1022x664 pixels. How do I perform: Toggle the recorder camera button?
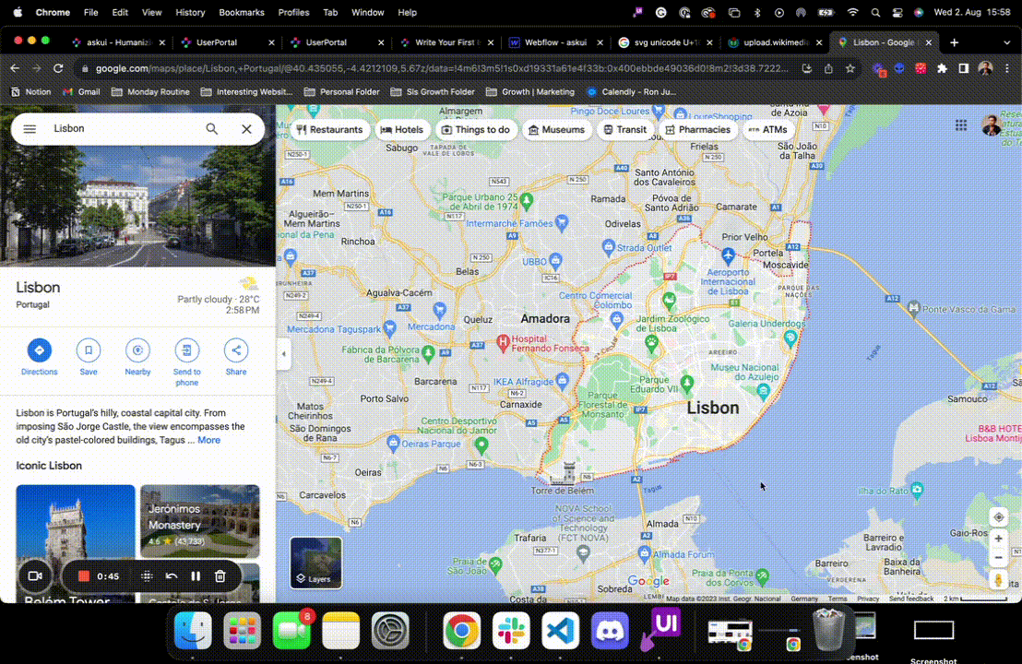click(35, 576)
